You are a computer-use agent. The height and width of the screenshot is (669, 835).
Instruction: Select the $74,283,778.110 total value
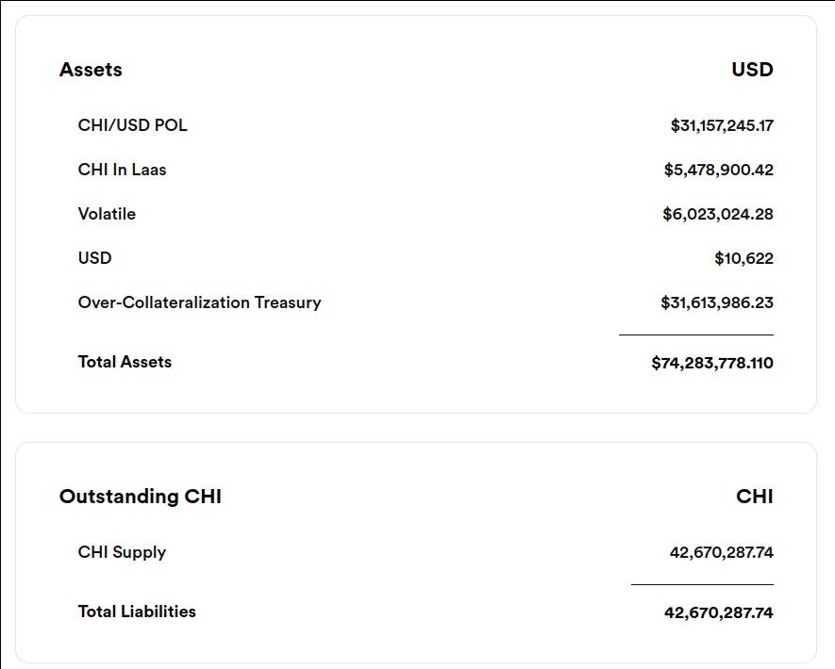(712, 363)
